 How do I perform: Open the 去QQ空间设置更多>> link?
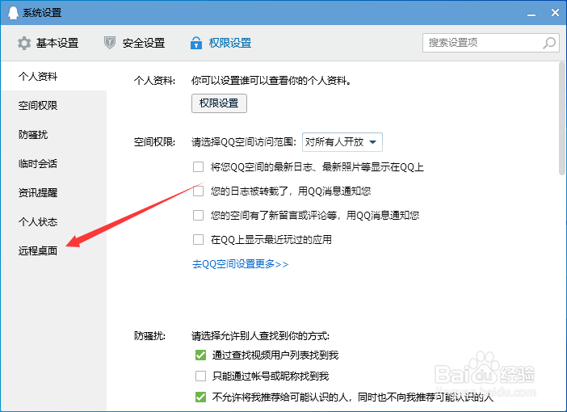[x=240, y=264]
